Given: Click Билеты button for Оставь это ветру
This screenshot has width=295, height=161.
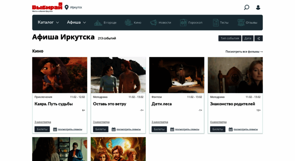Looking at the screenshot, I should 101,129.
